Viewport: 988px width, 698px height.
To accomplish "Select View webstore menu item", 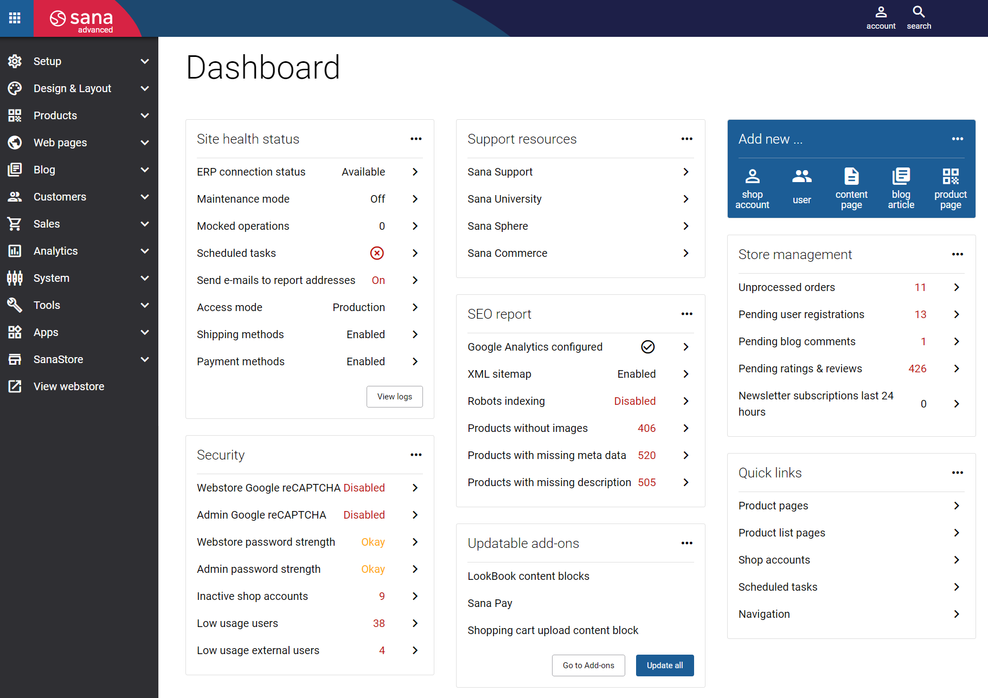I will [79, 386].
